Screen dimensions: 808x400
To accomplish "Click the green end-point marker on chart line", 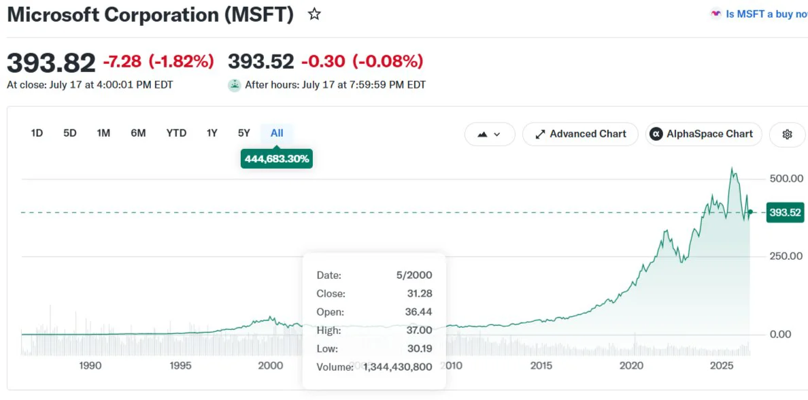I will tap(750, 212).
